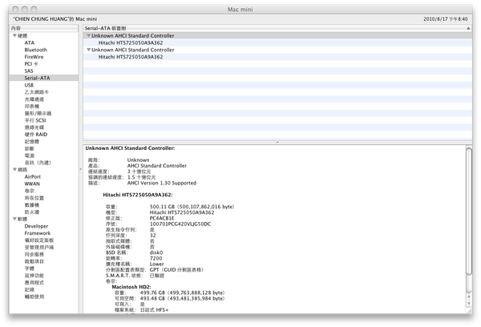Click the 500.11 GB capacity value
This screenshot has width=481, height=327.
point(192,207)
